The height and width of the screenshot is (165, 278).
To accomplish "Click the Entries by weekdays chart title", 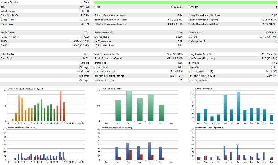I will (112, 89).
